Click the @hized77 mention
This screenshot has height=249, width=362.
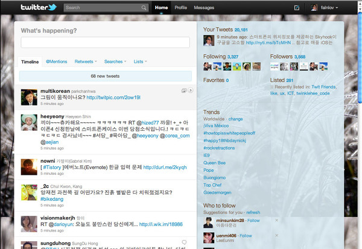click(x=148, y=123)
